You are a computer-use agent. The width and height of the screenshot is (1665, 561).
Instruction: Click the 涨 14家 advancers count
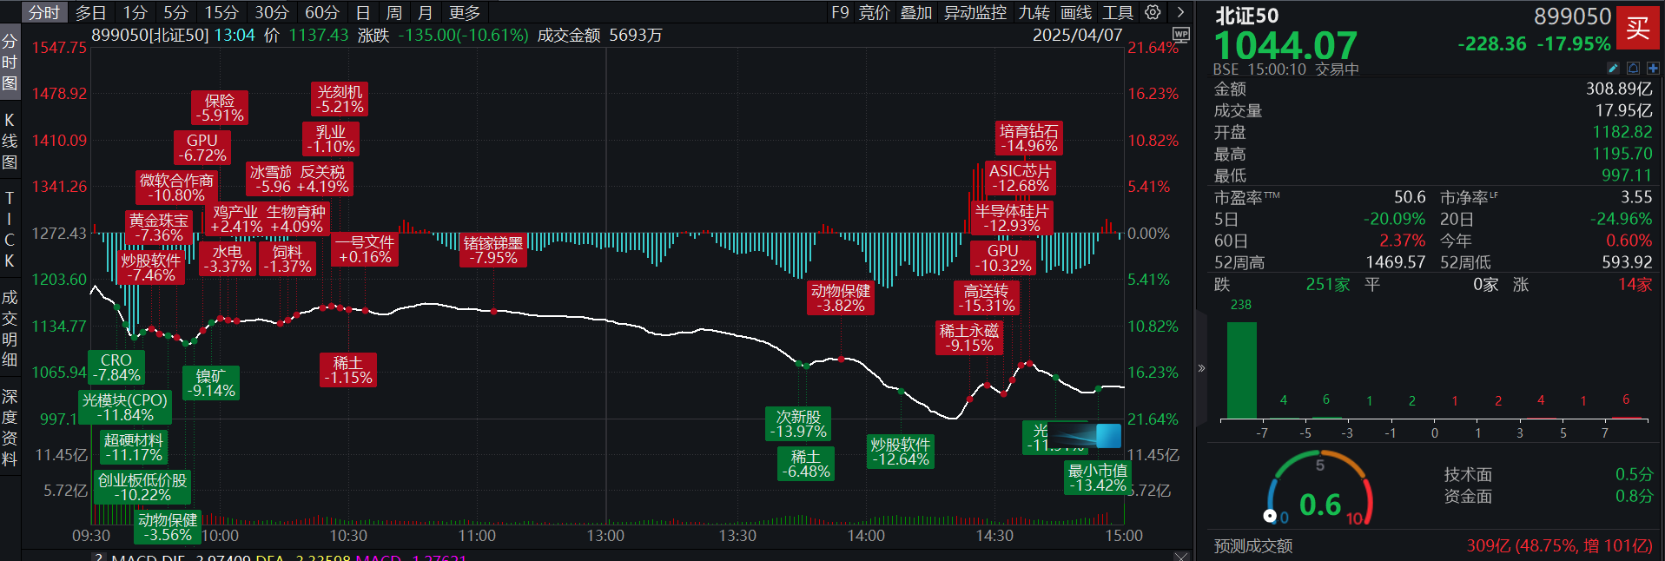coord(1582,284)
